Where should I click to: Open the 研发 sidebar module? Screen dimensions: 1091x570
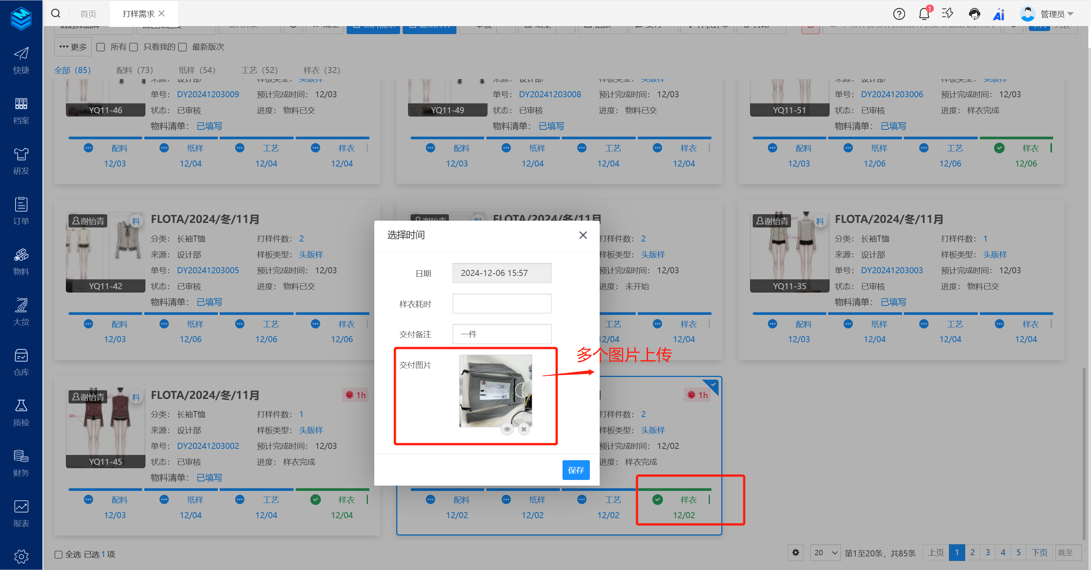pos(21,161)
